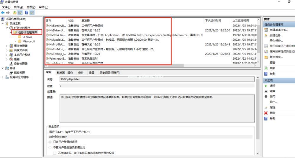Click 导入任务 in actions pane

tap(276, 41)
